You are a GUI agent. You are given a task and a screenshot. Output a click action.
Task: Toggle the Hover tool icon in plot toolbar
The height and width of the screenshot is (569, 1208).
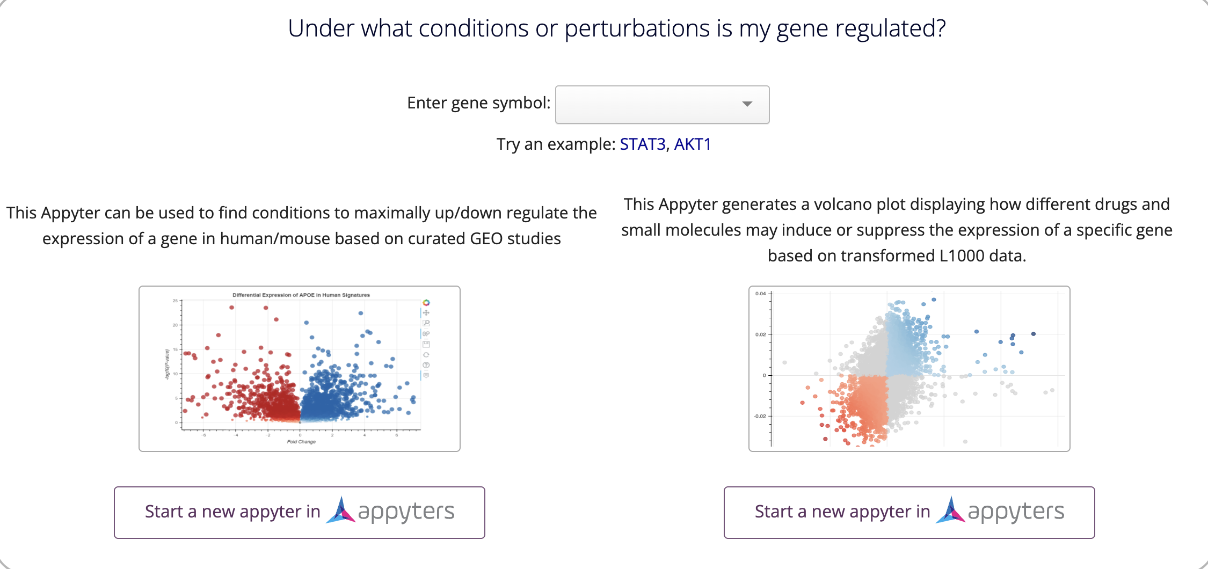pos(426,375)
